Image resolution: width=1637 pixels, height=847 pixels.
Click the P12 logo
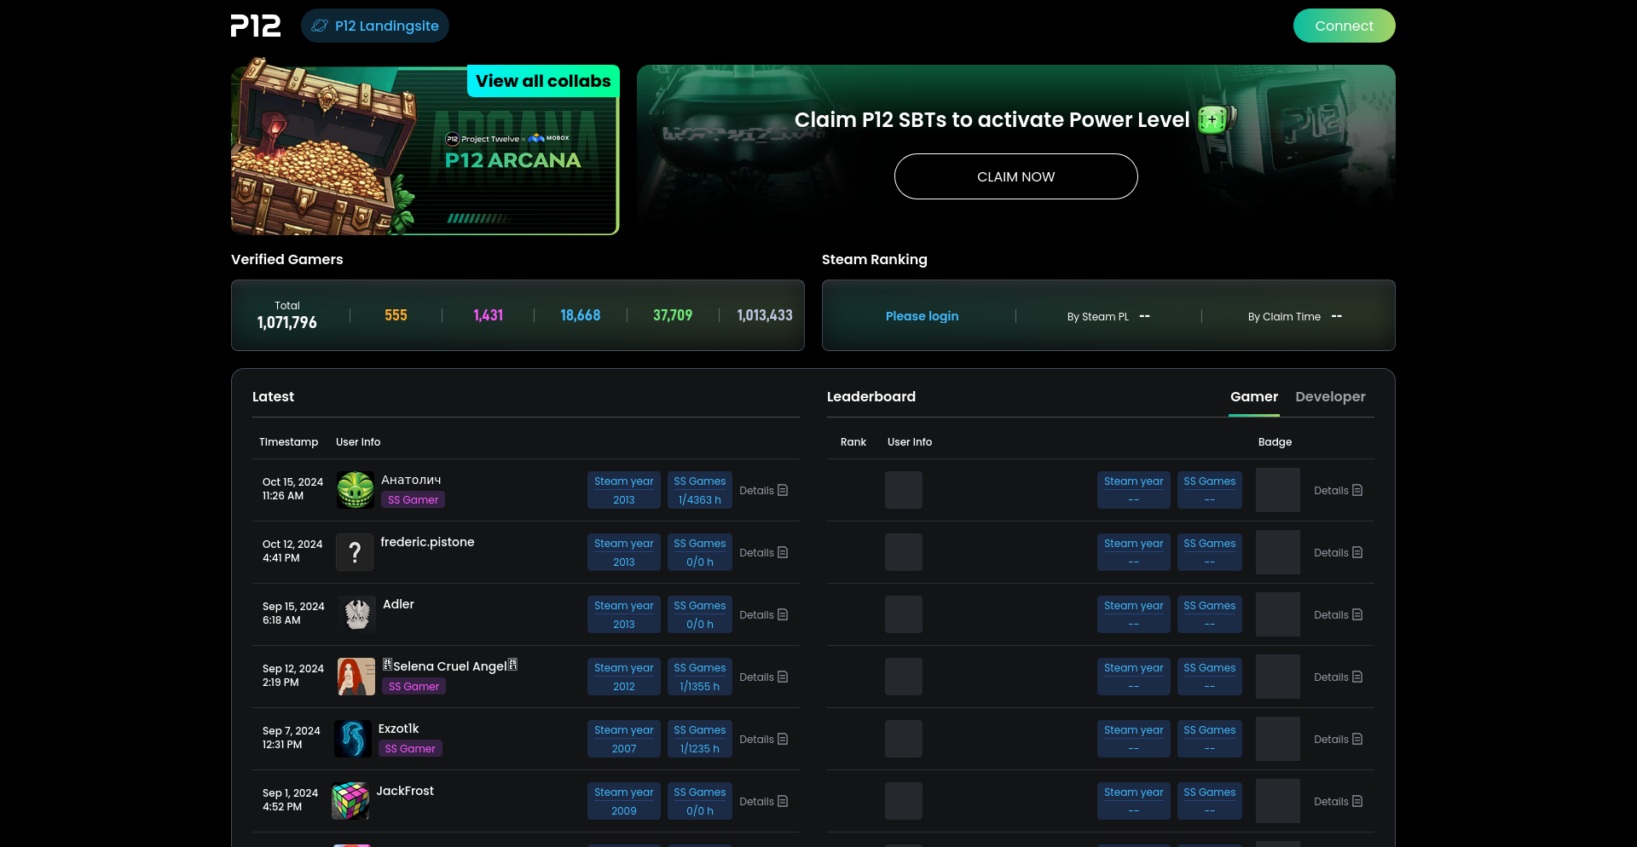tap(256, 26)
